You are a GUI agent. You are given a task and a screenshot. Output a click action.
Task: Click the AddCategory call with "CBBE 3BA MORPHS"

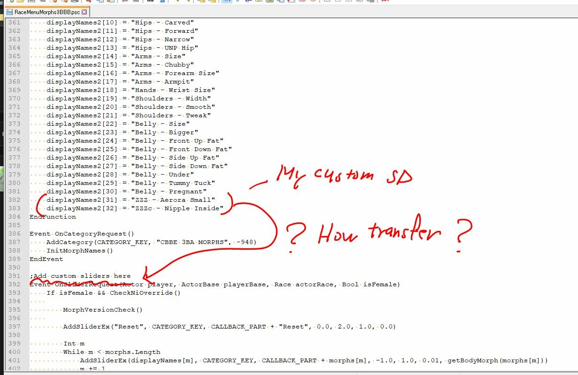pos(152,242)
